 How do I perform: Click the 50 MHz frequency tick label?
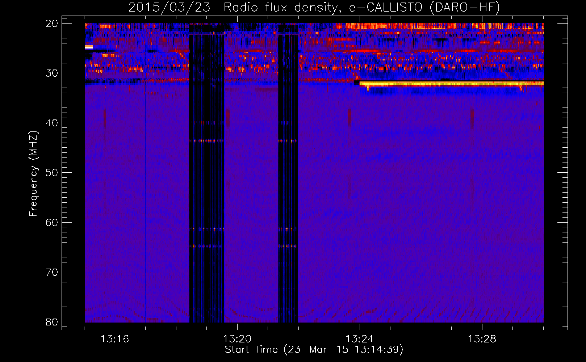[x=52, y=173]
